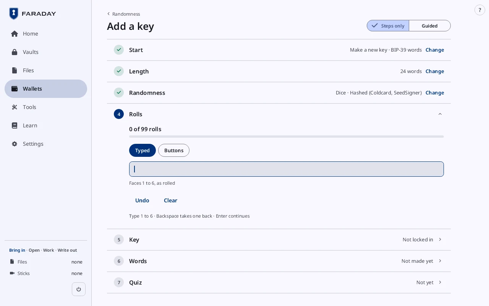Click the rolls progress bar

287,137
